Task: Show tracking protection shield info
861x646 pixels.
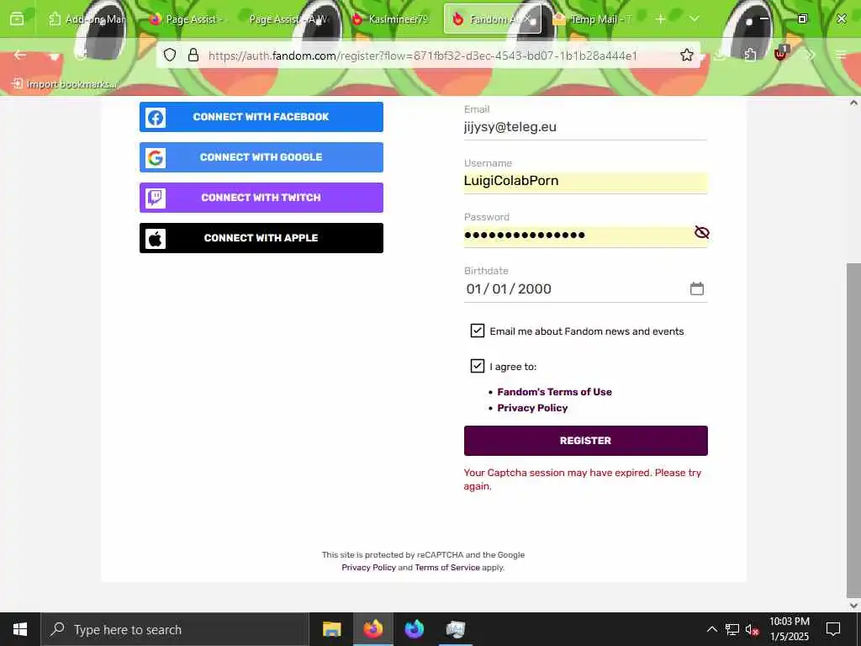Action: pyautogui.click(x=170, y=55)
